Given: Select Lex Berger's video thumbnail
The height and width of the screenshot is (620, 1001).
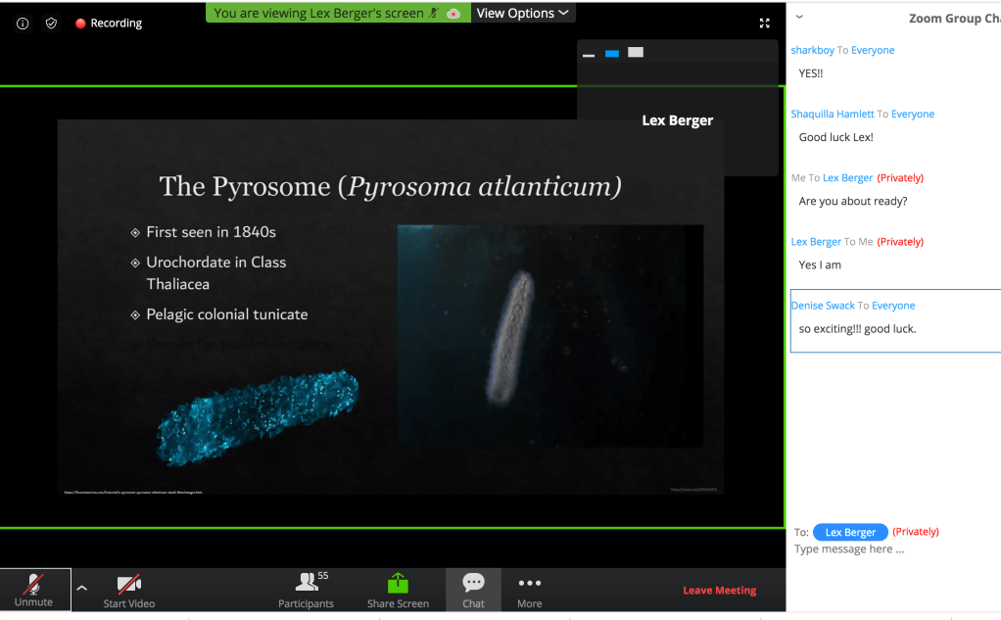Looking at the screenshot, I should (x=677, y=119).
